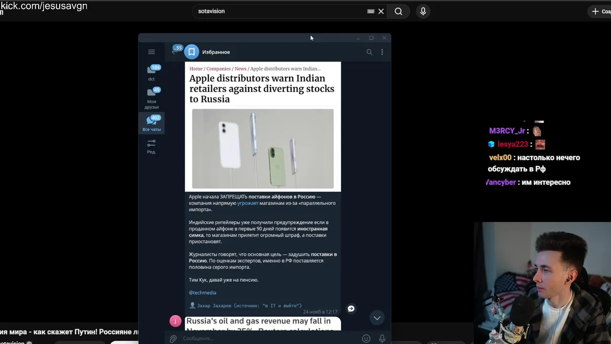Click the Избранное chat title
Viewport: 611px width, 344px height.
216,52
